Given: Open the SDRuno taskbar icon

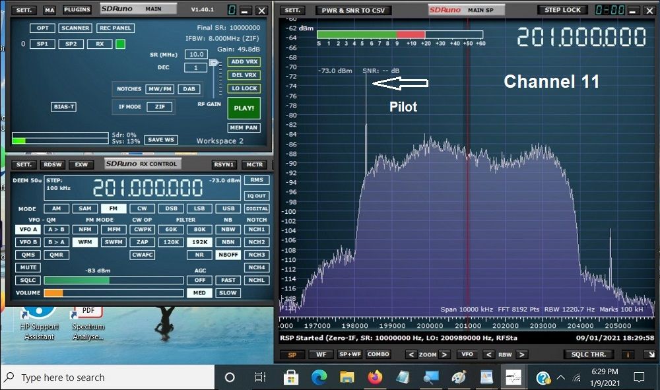Looking at the screenshot, I should 513,377.
